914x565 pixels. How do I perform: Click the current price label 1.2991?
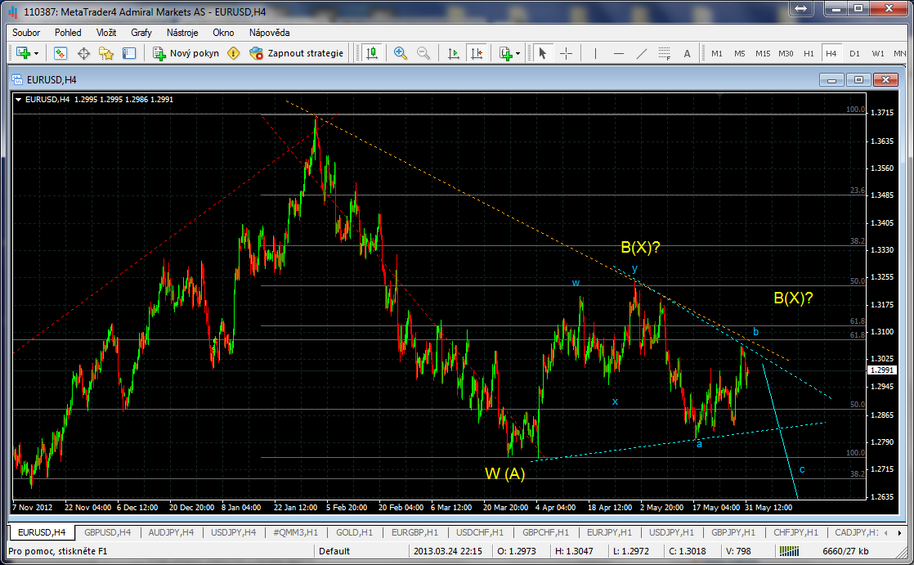tap(881, 370)
